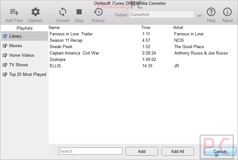Click the Playlists panel heading
This screenshot has width=238, height=160.
pos(25,28)
